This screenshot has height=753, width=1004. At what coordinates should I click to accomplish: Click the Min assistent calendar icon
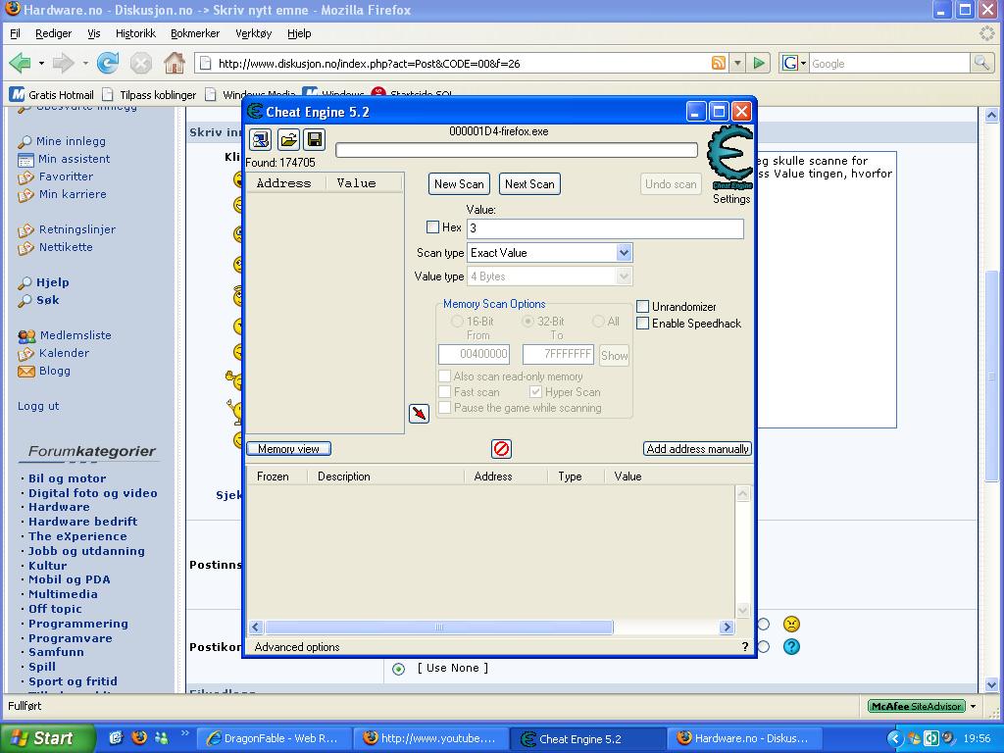(x=25, y=160)
